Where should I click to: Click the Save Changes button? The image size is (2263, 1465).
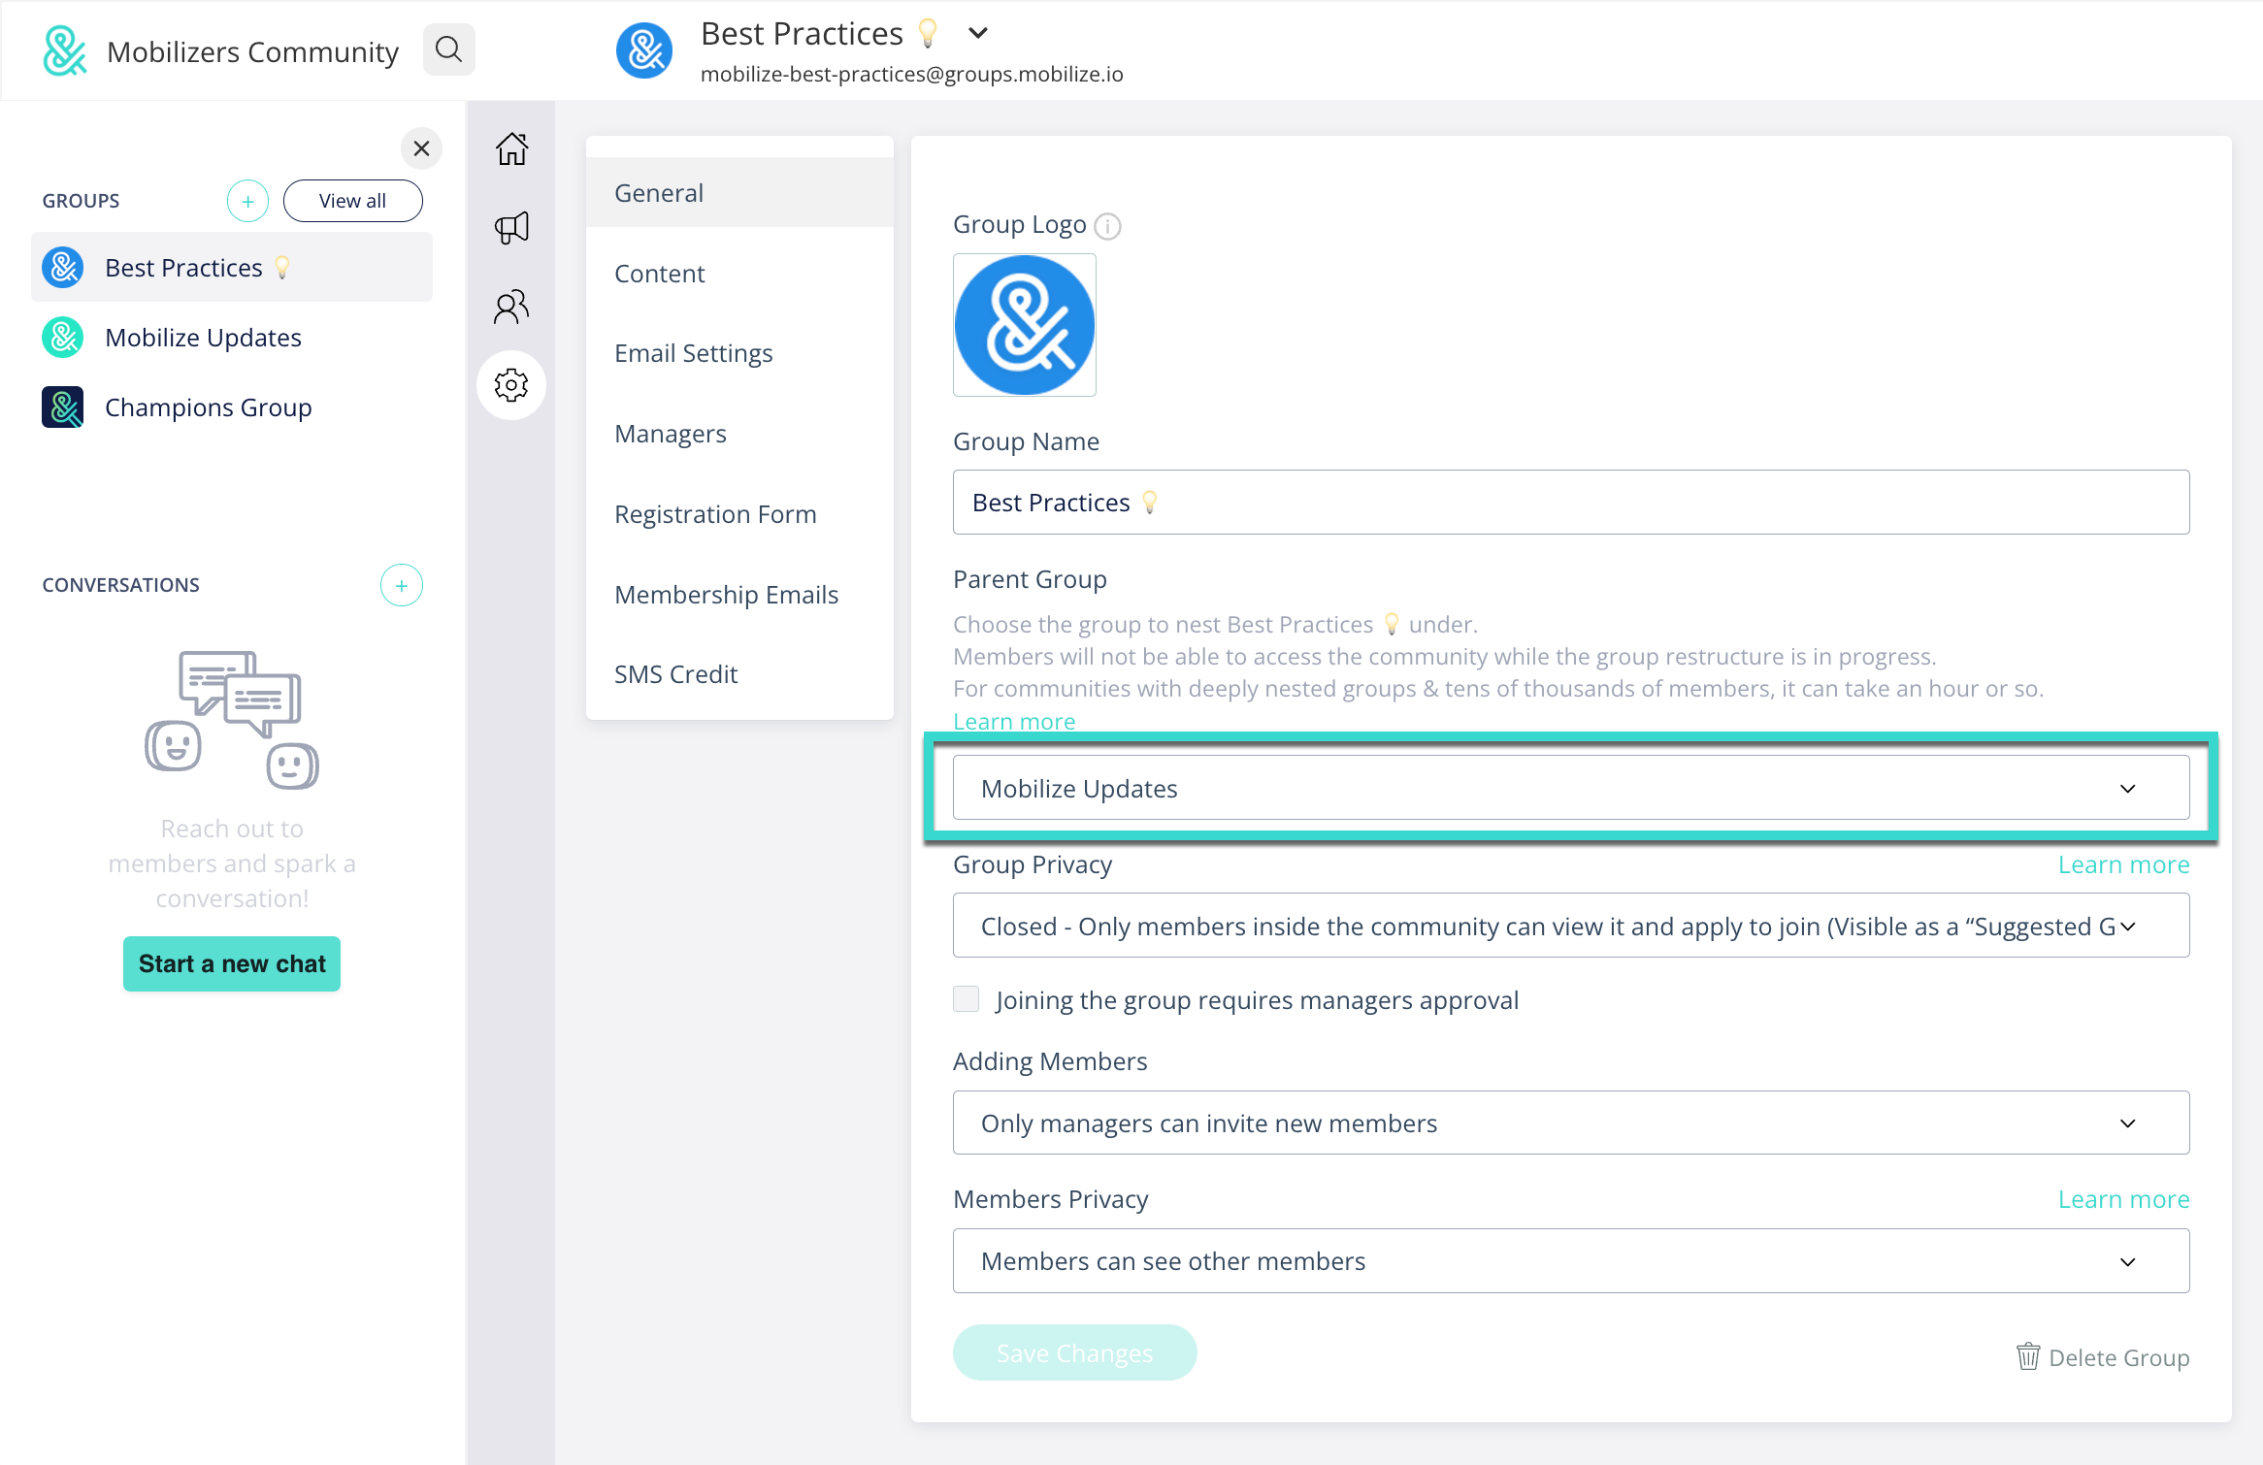[x=1074, y=1352]
